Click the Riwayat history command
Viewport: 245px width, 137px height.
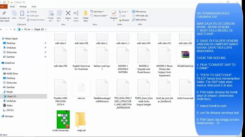click(x=124, y=20)
